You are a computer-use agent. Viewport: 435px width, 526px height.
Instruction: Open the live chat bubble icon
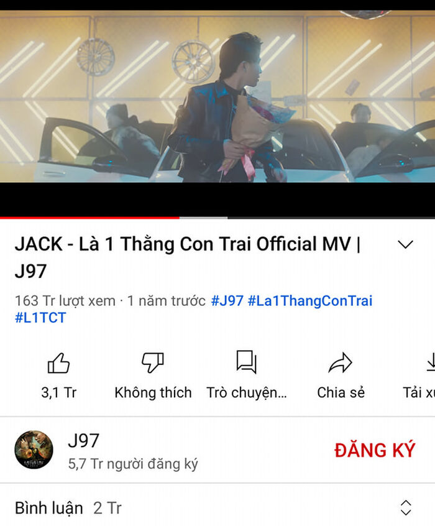(x=247, y=362)
